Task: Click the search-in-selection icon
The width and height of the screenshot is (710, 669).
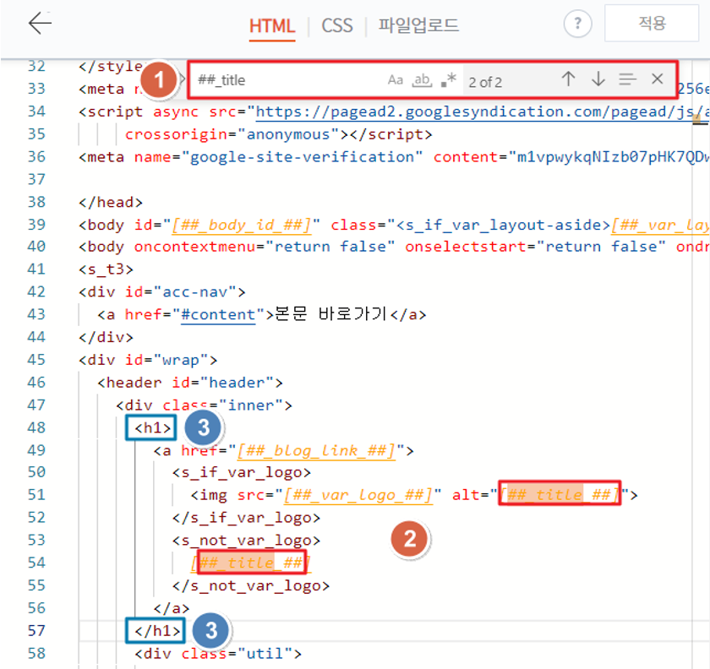Action: [627, 79]
